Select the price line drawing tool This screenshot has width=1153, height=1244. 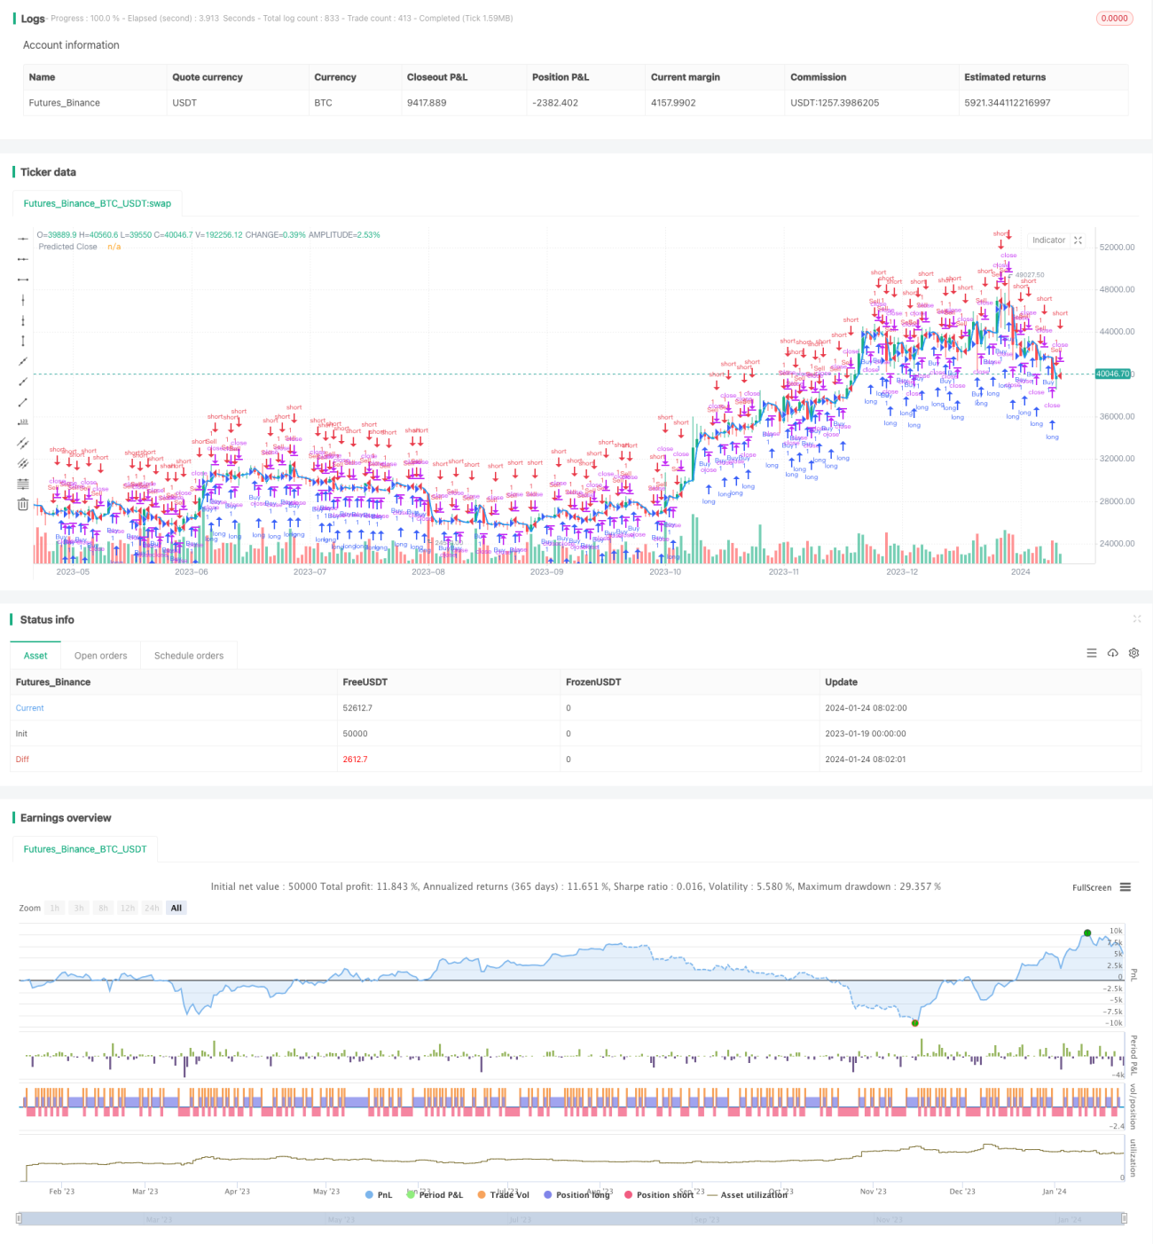[23, 422]
